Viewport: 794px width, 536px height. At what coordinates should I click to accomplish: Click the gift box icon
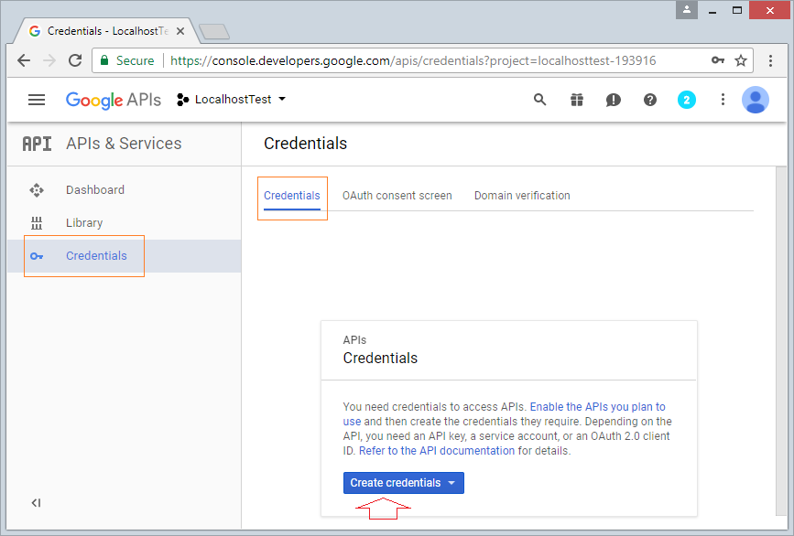click(x=577, y=100)
